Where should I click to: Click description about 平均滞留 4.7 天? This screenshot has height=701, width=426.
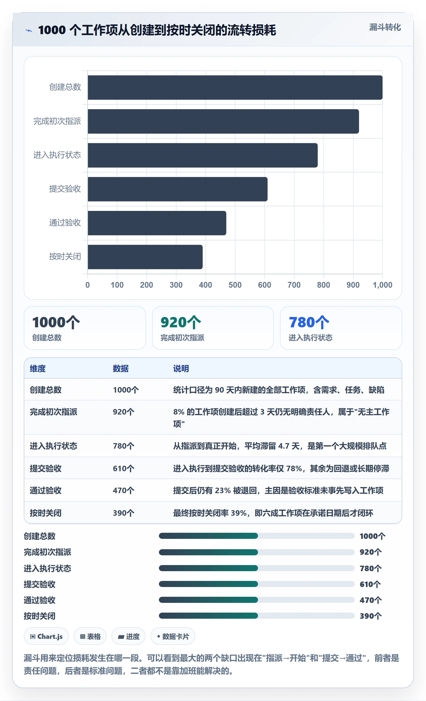[x=280, y=446]
